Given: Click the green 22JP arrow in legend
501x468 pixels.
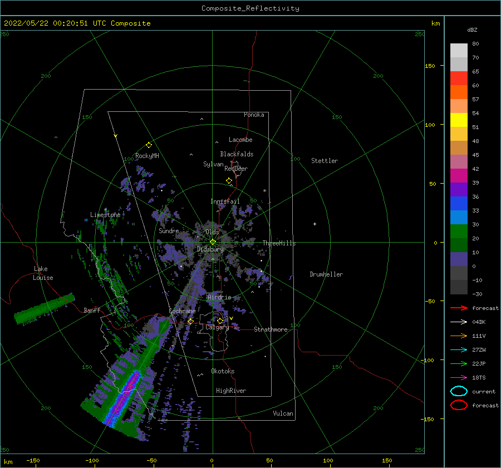Looking at the screenshot, I should coord(459,363).
